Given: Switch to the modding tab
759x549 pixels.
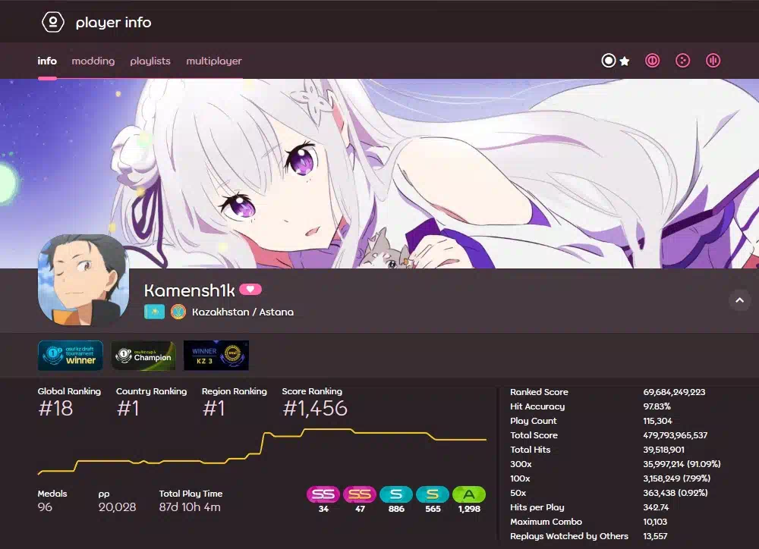Looking at the screenshot, I should point(93,61).
